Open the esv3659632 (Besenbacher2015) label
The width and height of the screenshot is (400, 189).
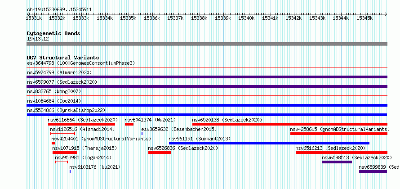(x=179, y=129)
